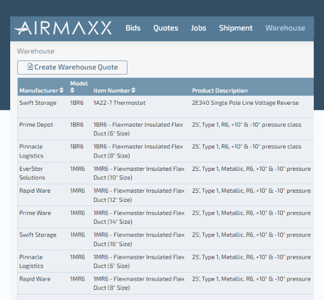Select the Prime Depot manufacturer row
324x300 pixels.
(35, 125)
